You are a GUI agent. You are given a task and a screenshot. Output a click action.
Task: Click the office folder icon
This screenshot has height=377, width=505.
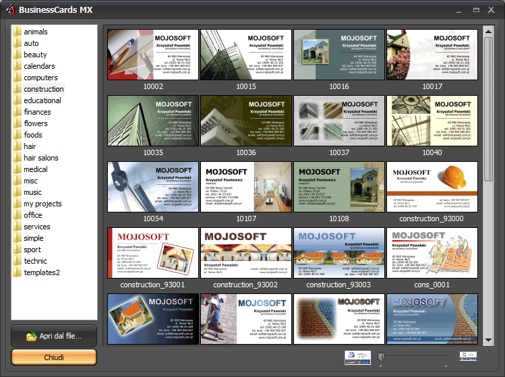[17, 215]
